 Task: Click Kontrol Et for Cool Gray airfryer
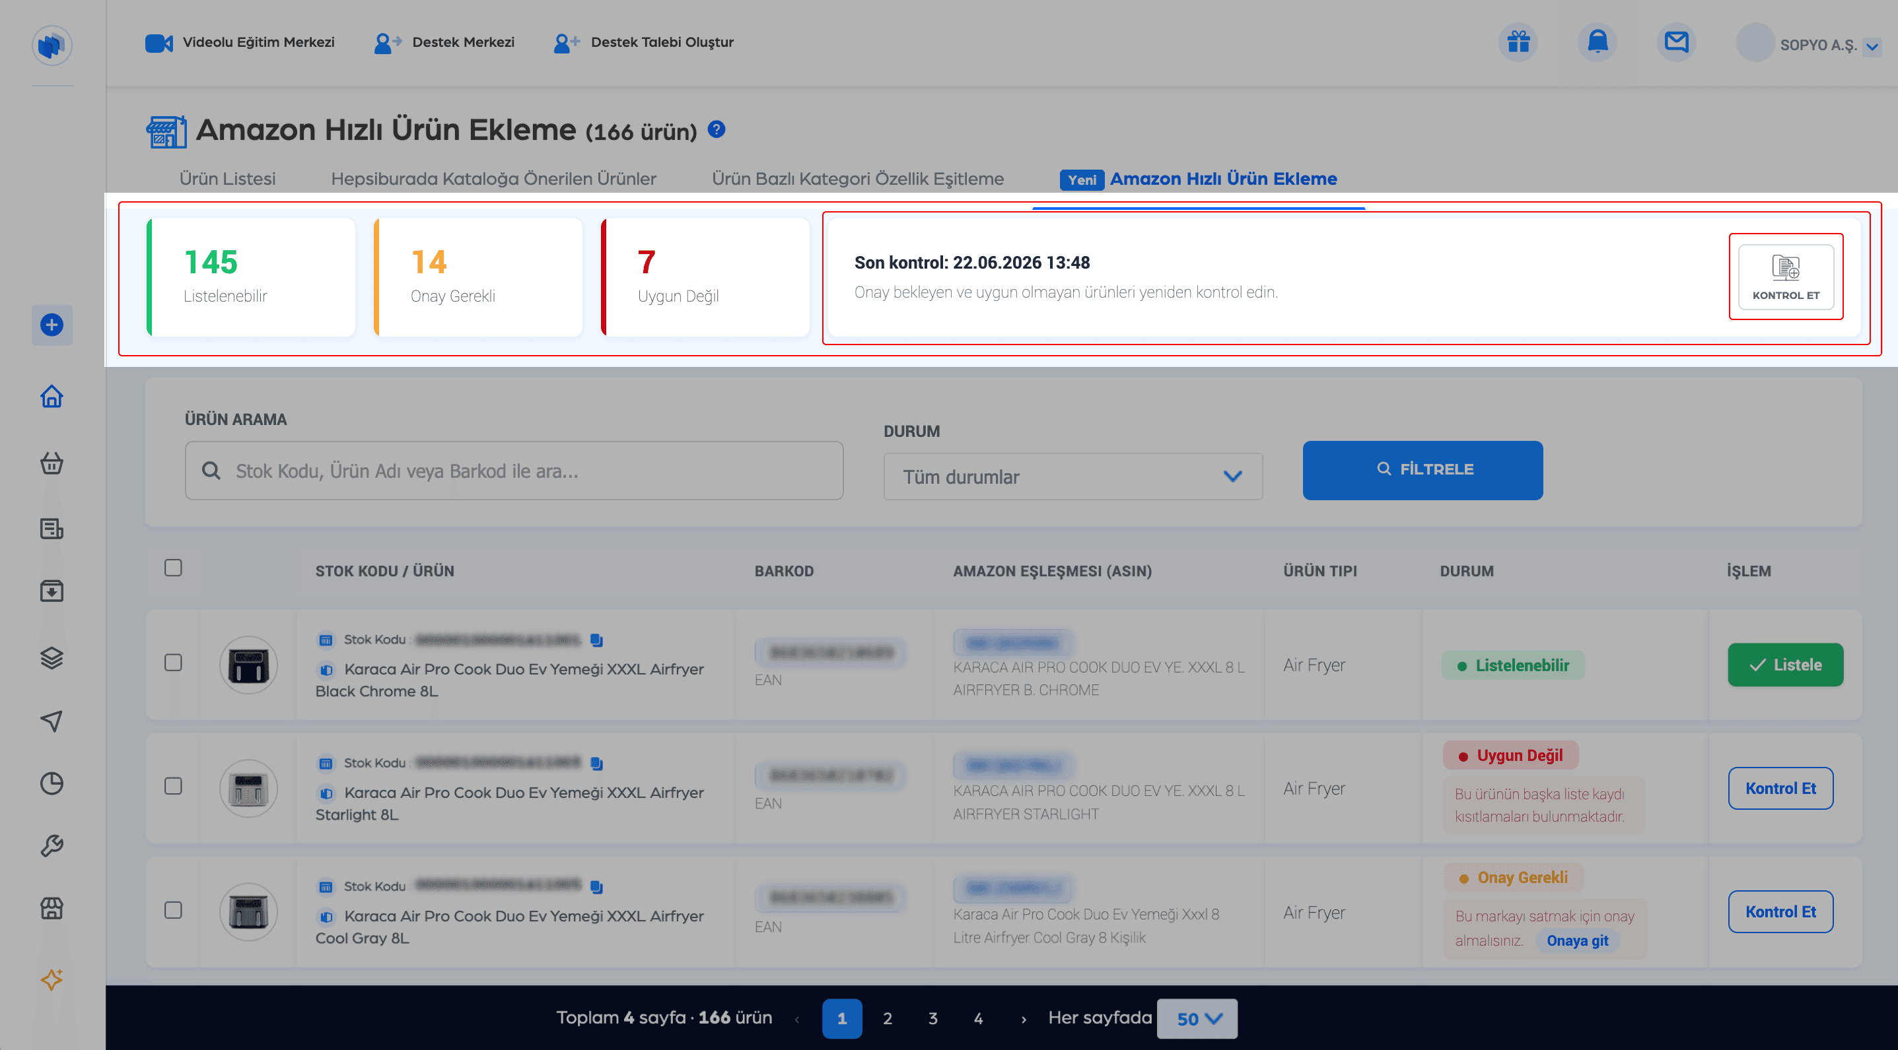click(x=1780, y=912)
